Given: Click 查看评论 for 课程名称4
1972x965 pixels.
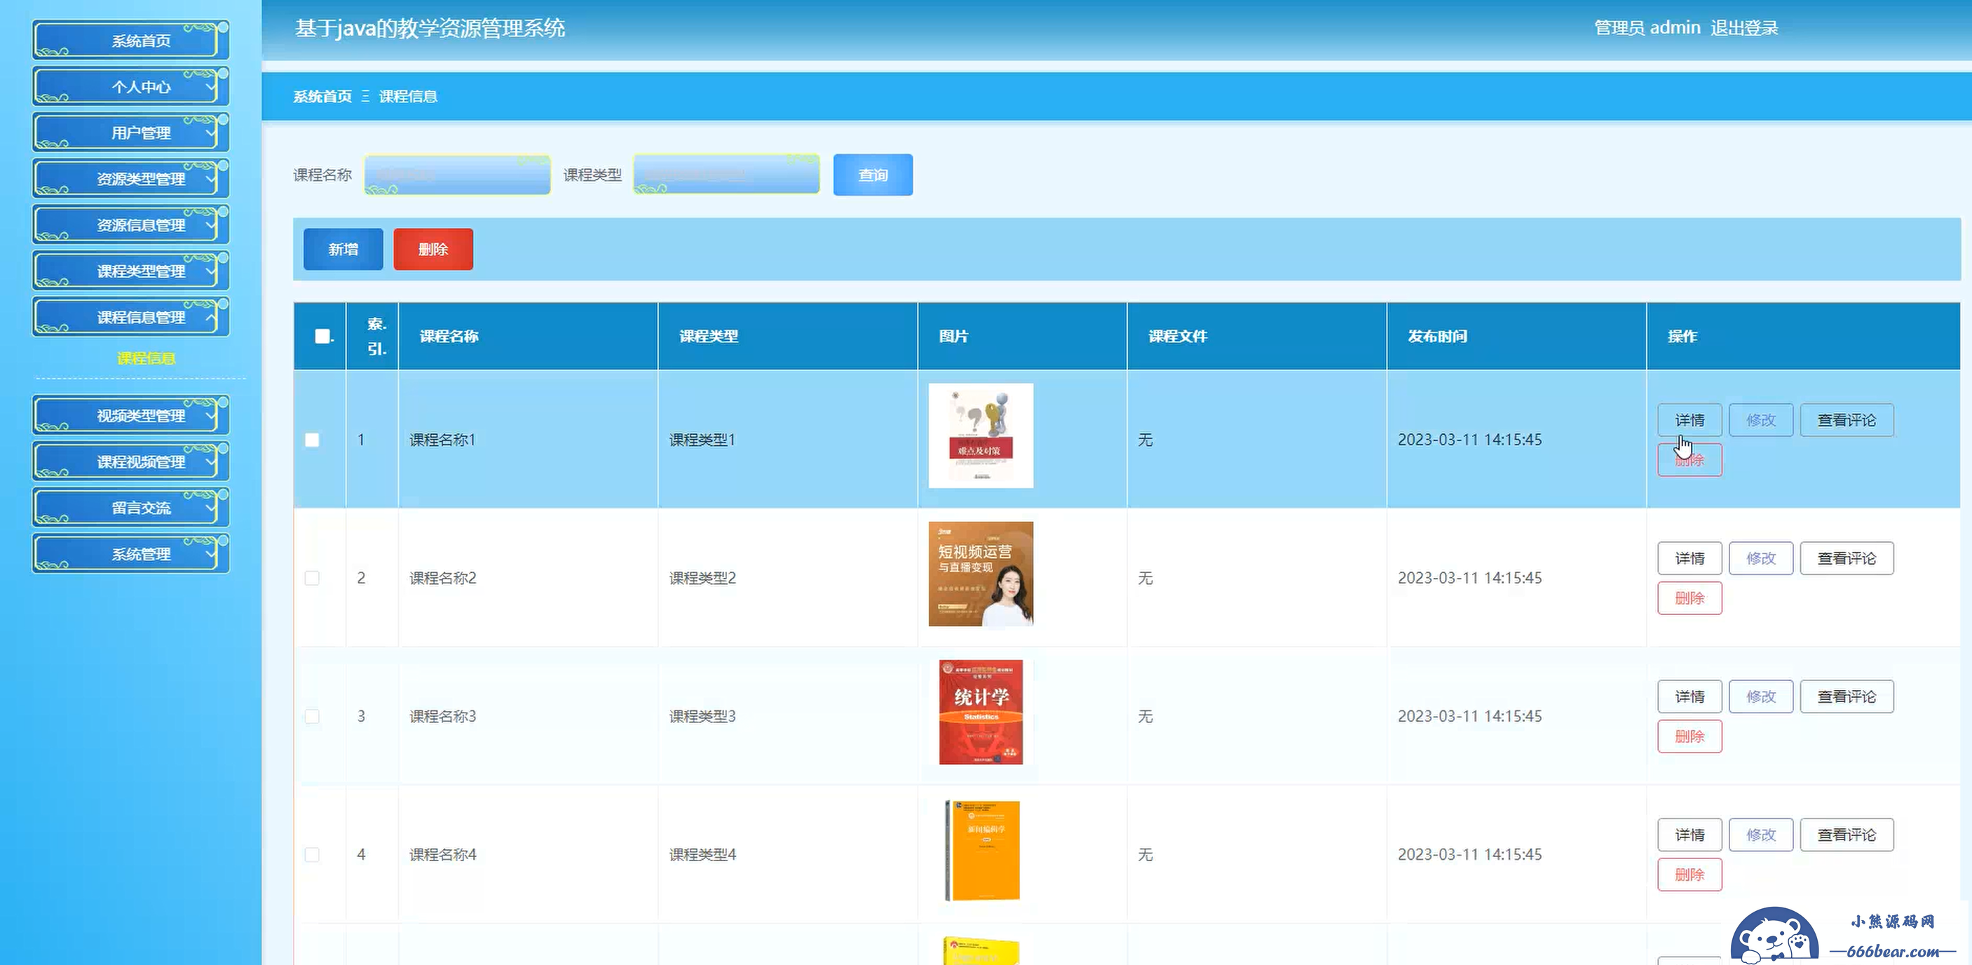Looking at the screenshot, I should point(1847,834).
